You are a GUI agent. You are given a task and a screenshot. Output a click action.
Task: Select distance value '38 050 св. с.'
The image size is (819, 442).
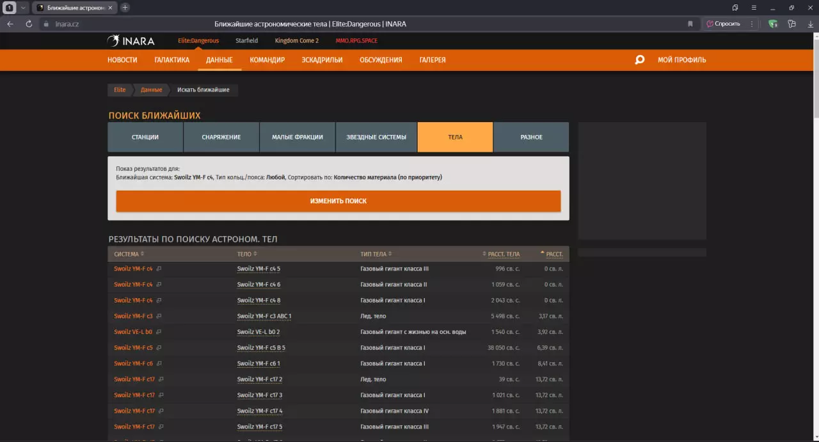[504, 348]
